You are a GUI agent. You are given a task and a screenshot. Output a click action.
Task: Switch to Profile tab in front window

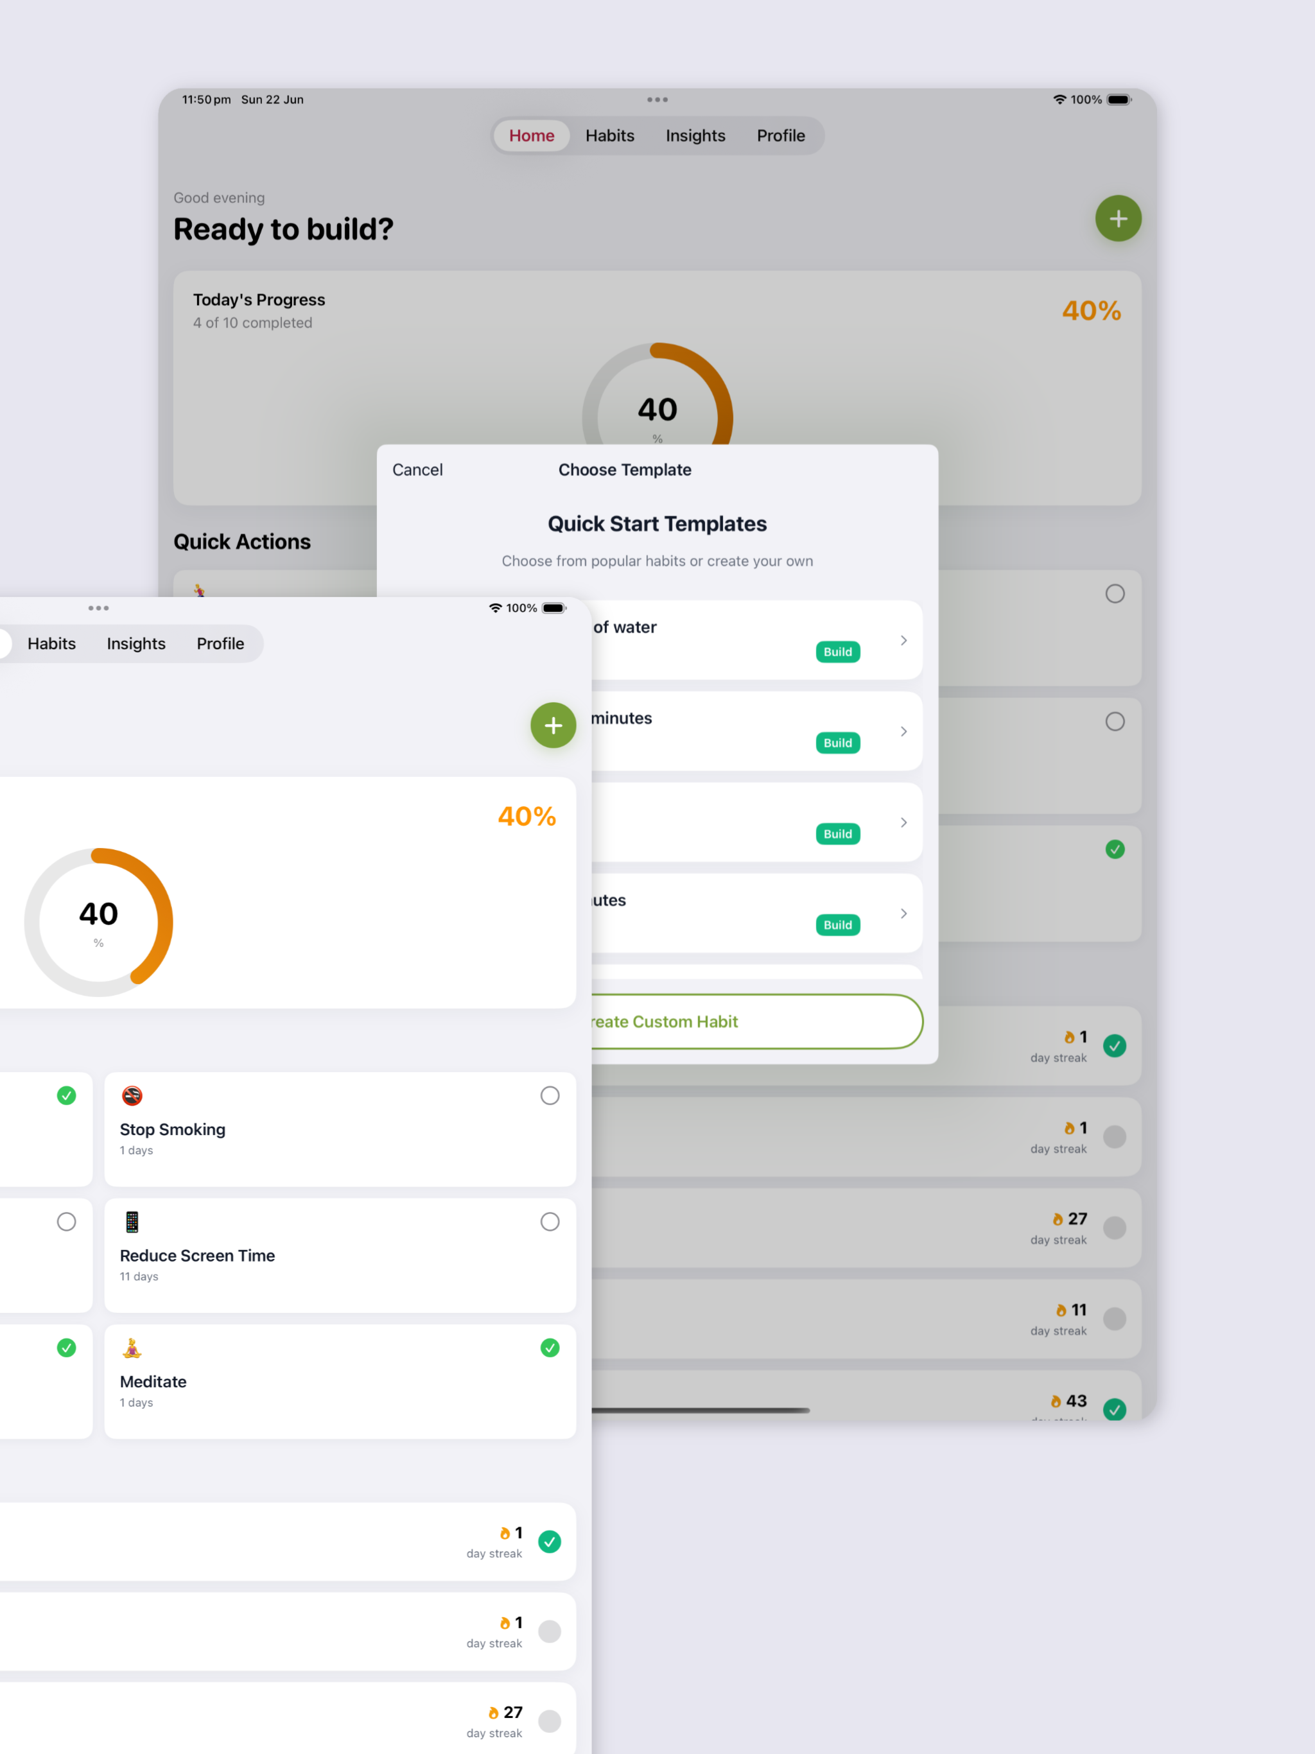[x=220, y=644]
